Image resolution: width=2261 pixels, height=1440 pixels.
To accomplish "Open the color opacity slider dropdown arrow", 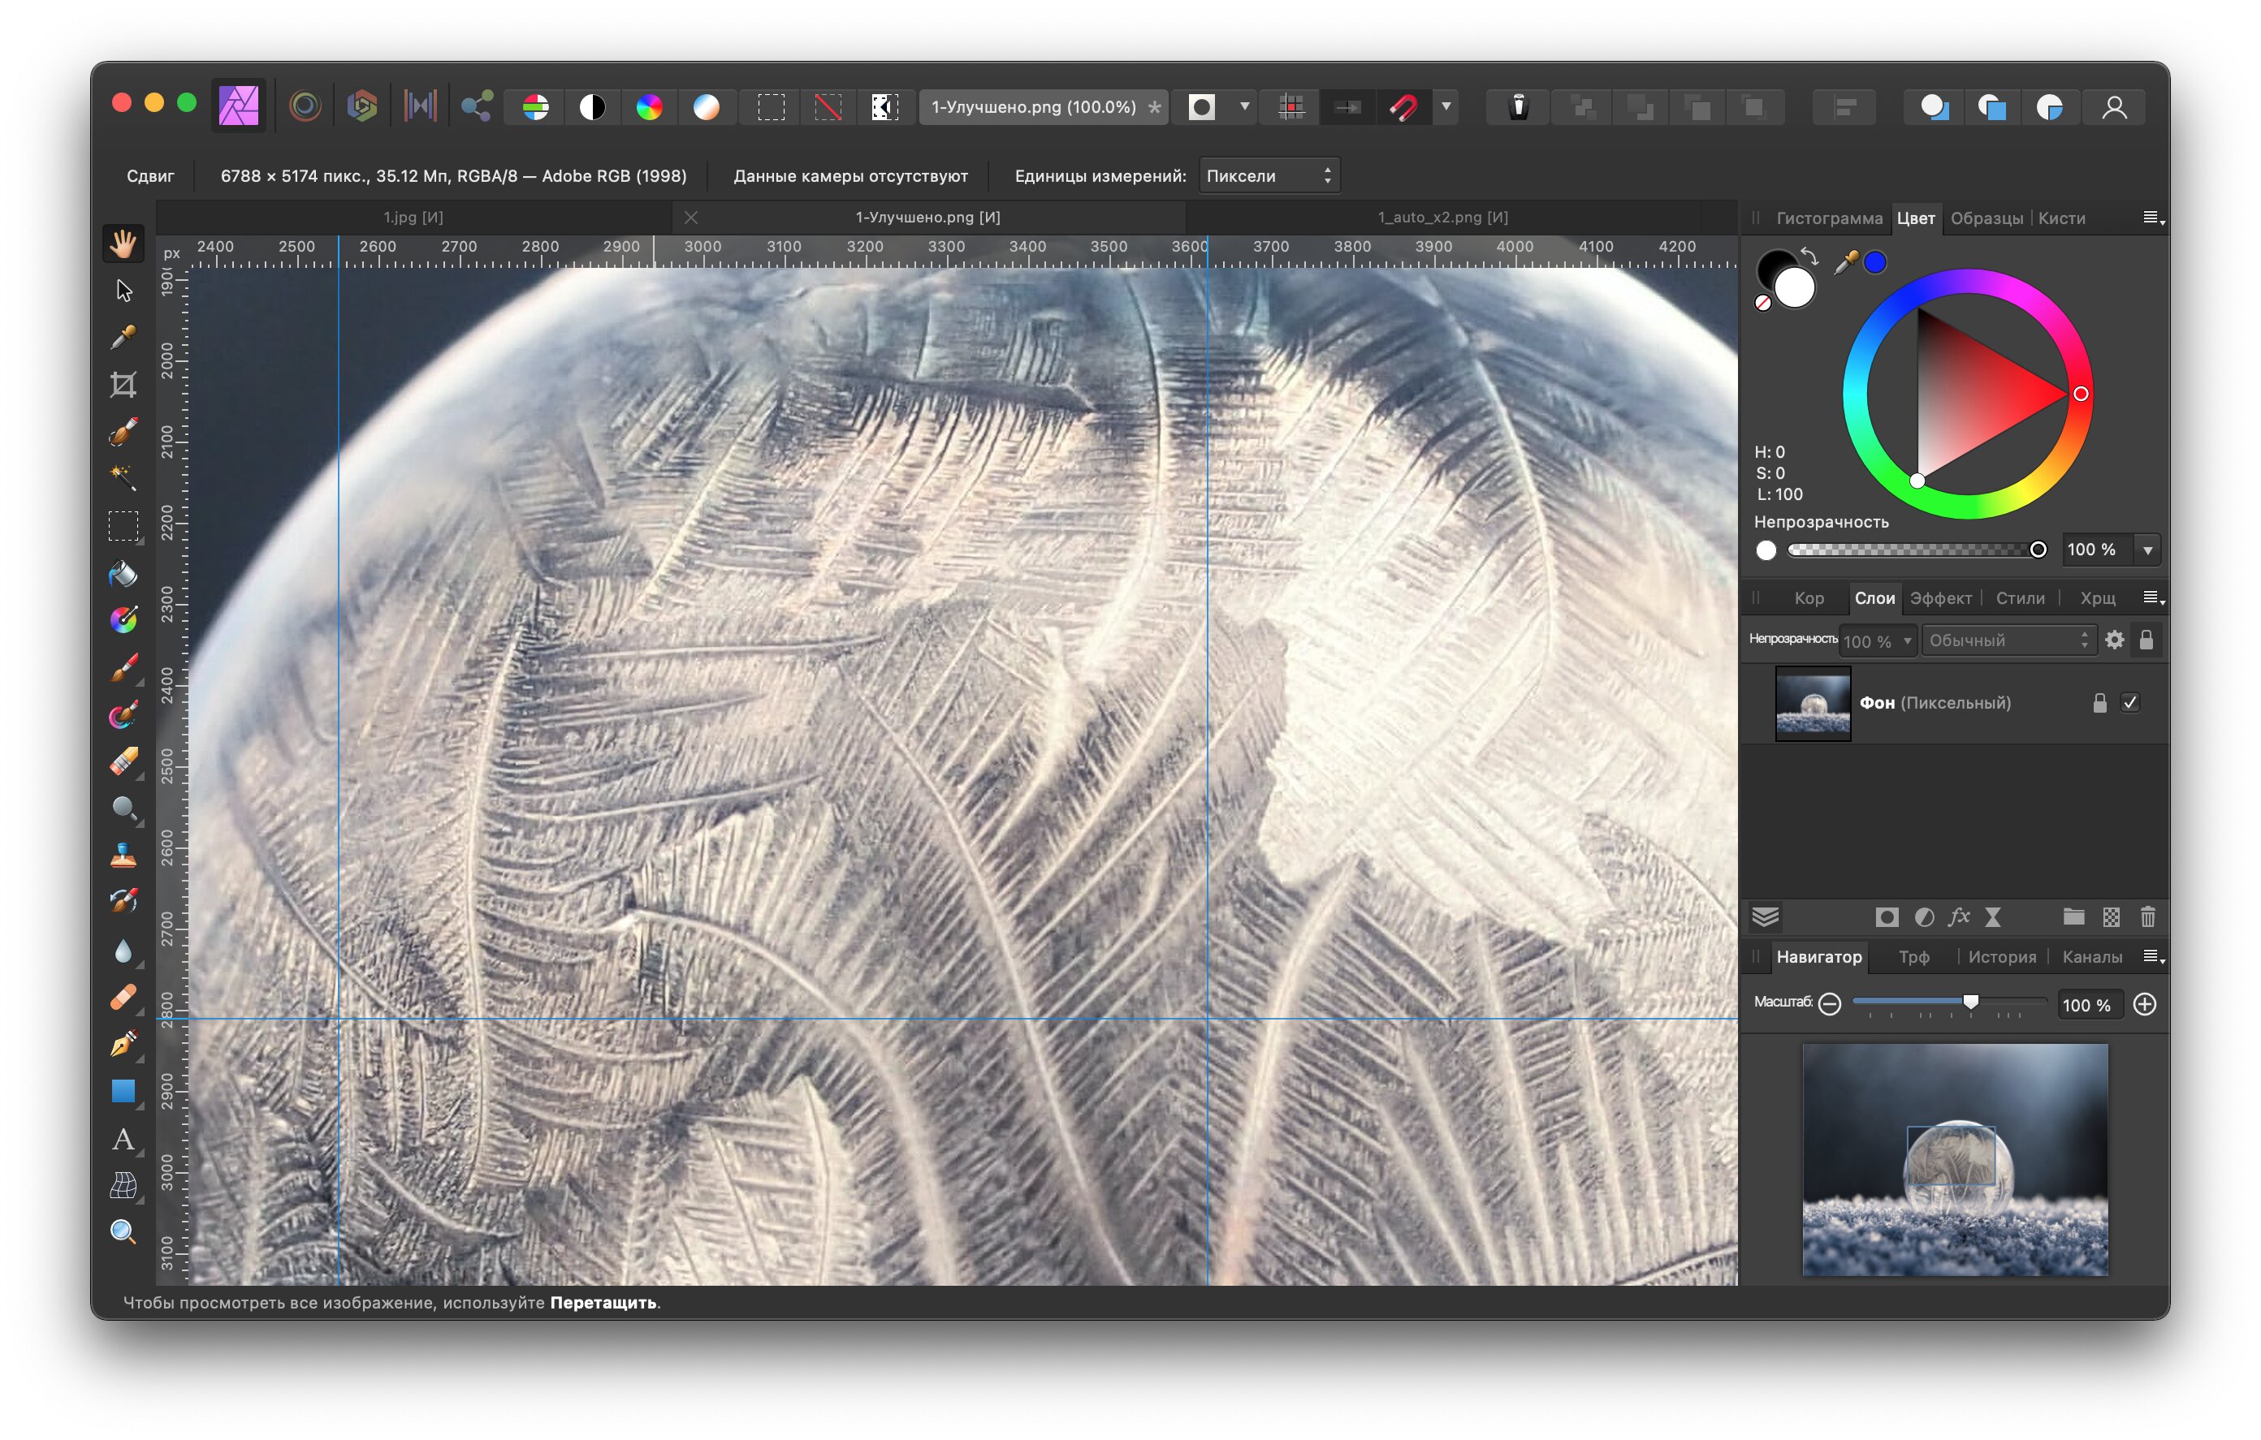I will click(x=2147, y=550).
